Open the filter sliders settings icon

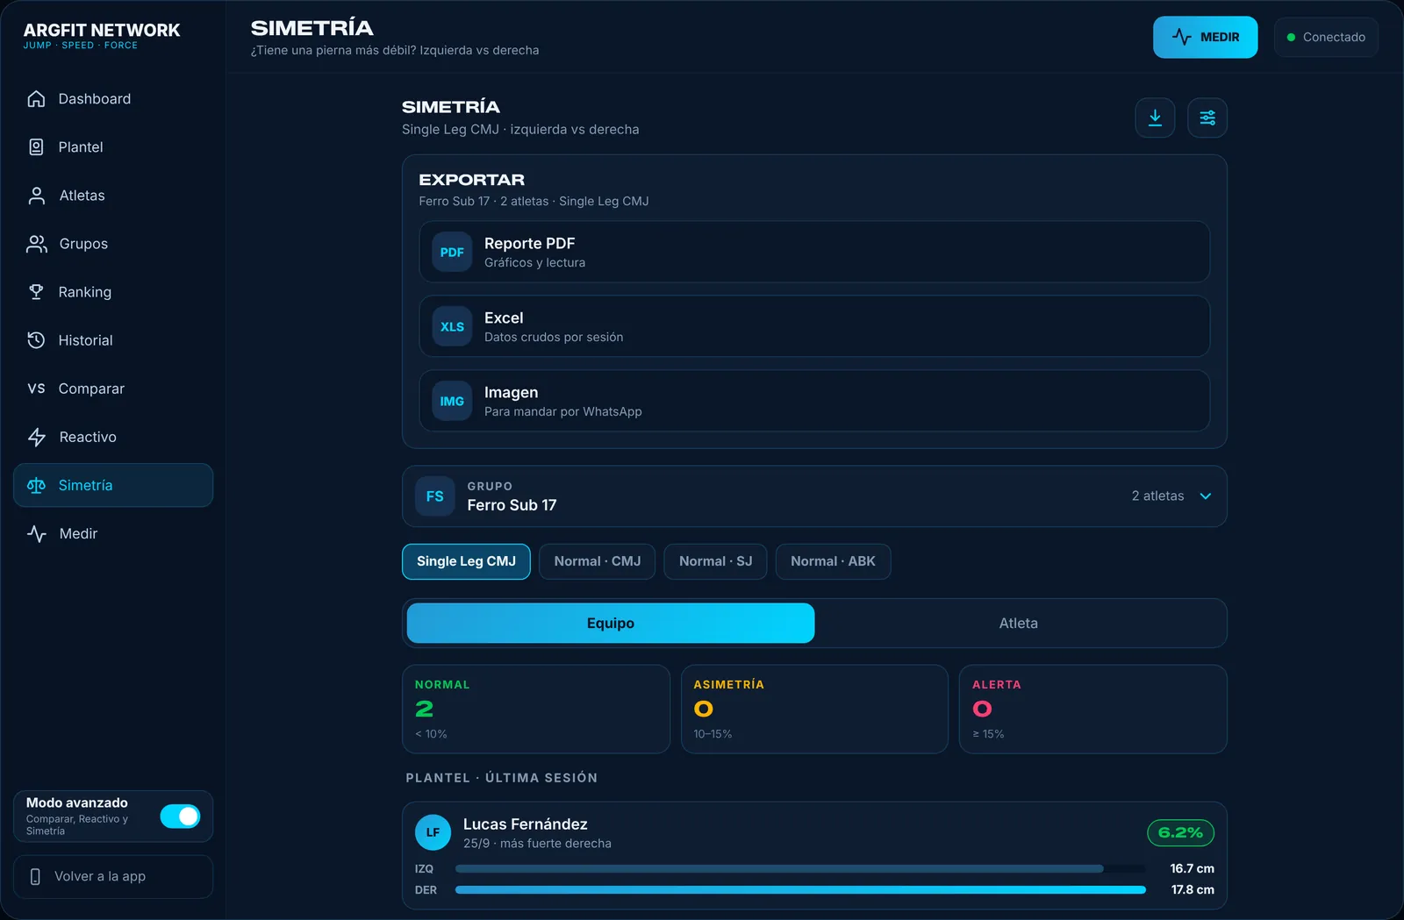(x=1207, y=118)
